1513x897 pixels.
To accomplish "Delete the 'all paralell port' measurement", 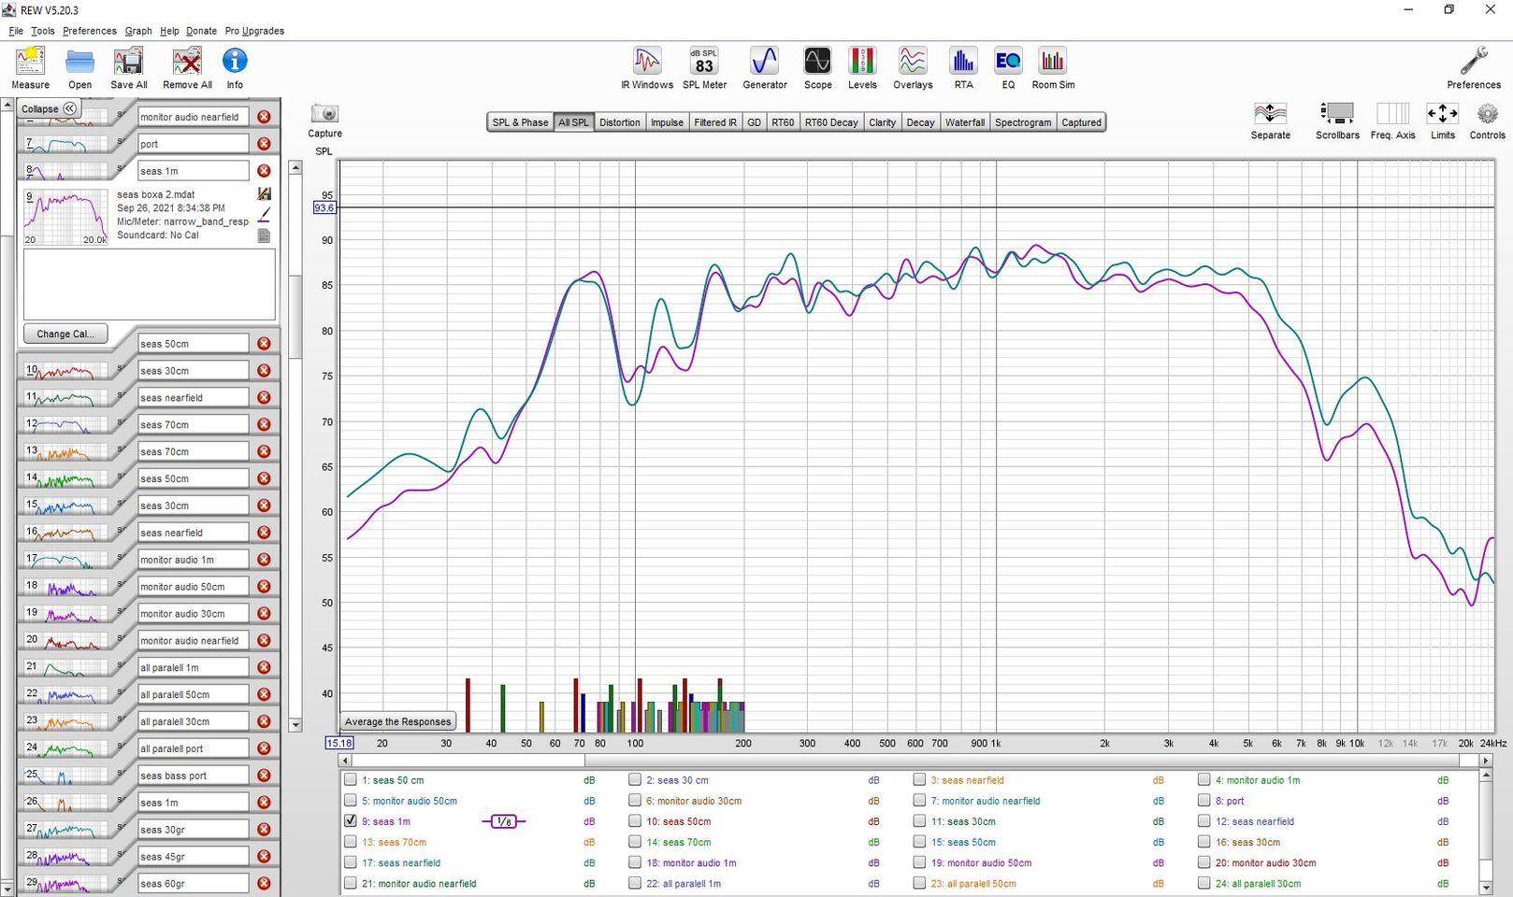I will tap(265, 748).
